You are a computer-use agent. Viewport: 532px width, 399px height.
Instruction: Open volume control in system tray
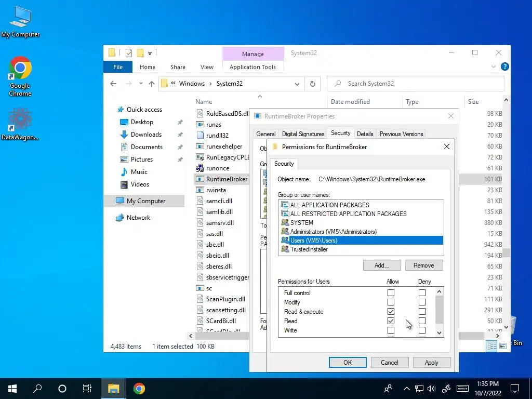coord(431,389)
